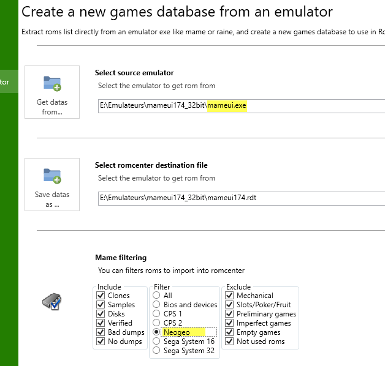
Task: Select the Sega System 32 filter
Action: coord(156,350)
